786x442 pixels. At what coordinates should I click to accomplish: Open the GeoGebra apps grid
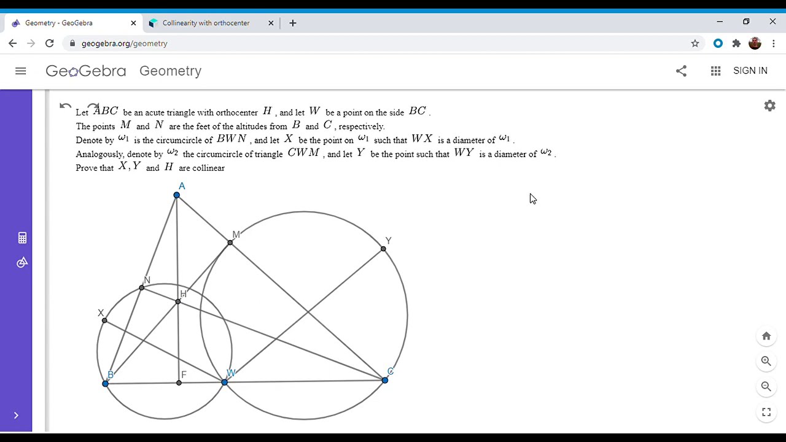(x=715, y=71)
